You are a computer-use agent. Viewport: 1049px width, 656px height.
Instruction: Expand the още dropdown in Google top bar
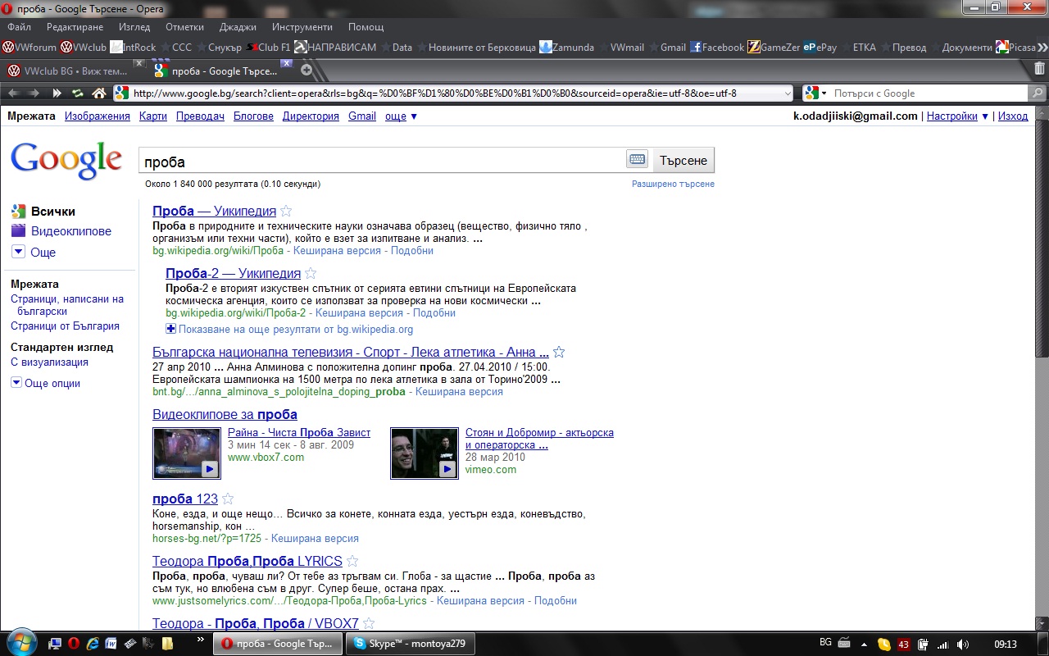tap(402, 116)
